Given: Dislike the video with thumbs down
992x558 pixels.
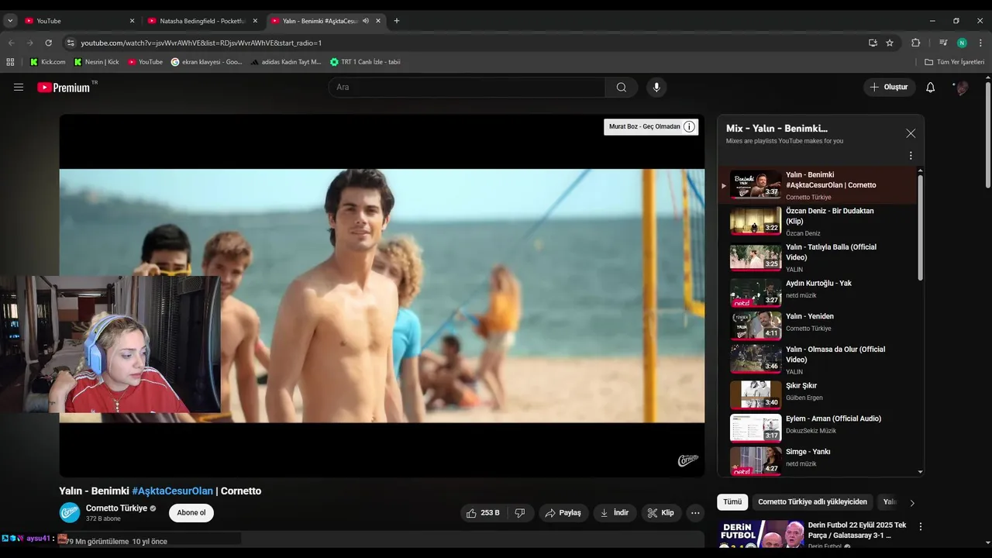Looking at the screenshot, I should click(x=520, y=513).
